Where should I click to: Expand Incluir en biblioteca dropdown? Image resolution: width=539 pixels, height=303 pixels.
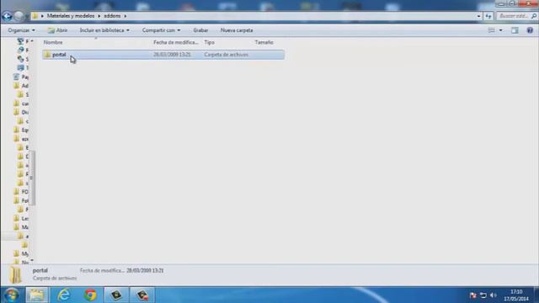[x=104, y=30]
